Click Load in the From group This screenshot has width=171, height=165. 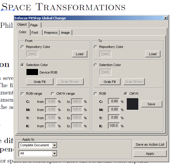[x=80, y=54]
